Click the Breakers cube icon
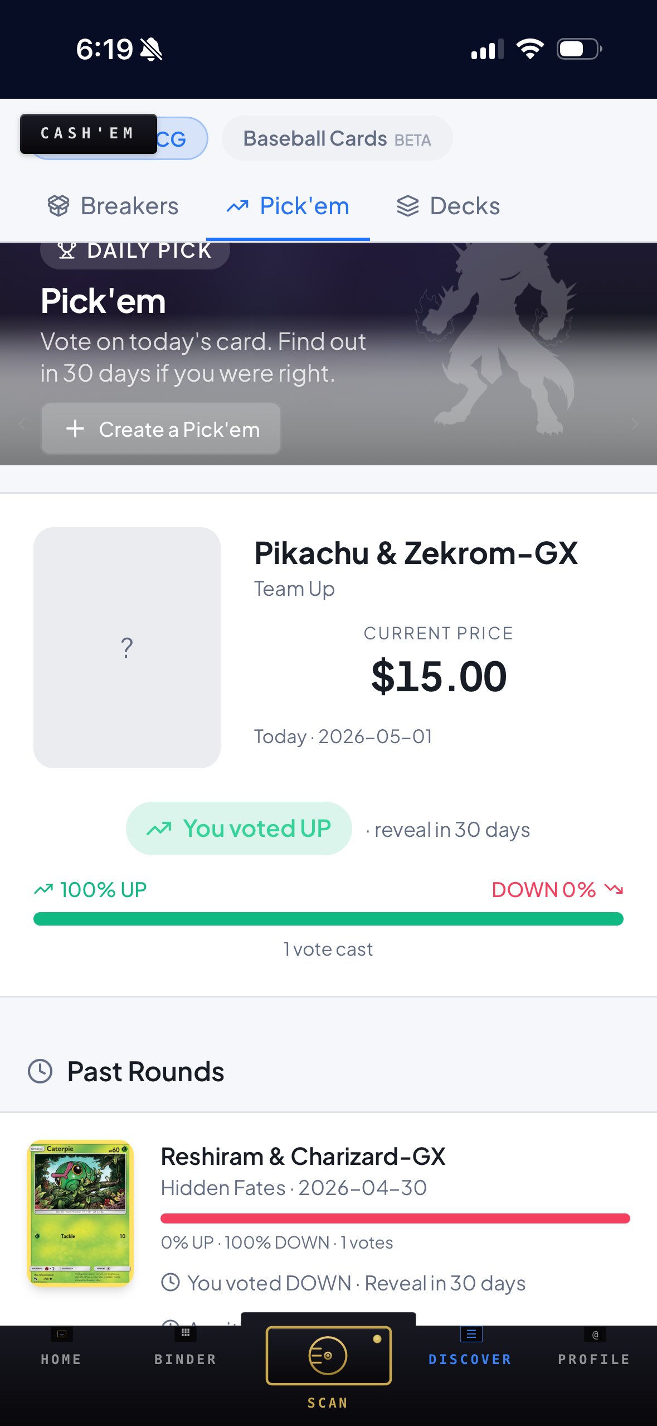The image size is (657, 1426). (59, 206)
